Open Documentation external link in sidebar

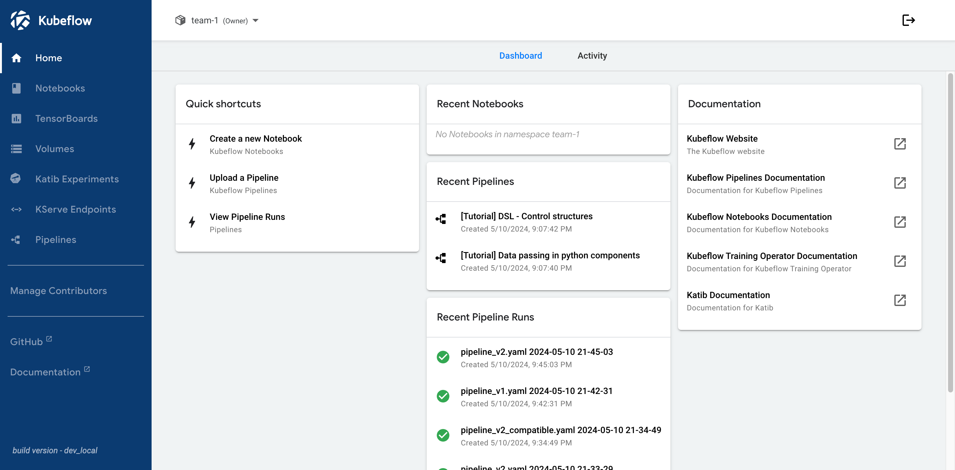[x=51, y=372]
